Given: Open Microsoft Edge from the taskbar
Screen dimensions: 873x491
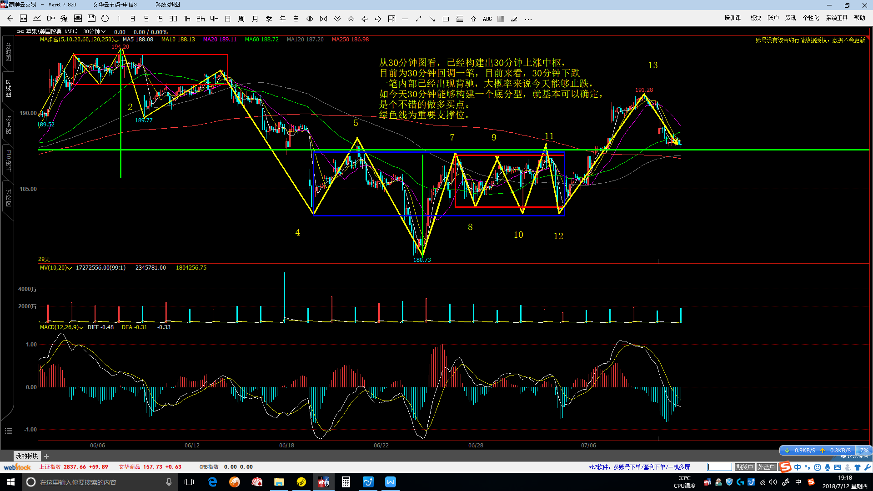Looking at the screenshot, I should click(212, 482).
